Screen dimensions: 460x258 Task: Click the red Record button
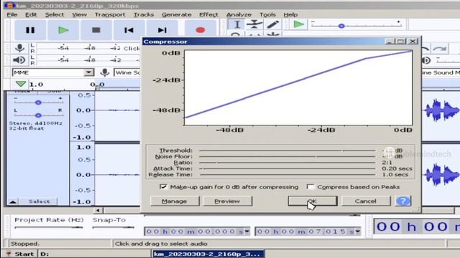point(201,30)
